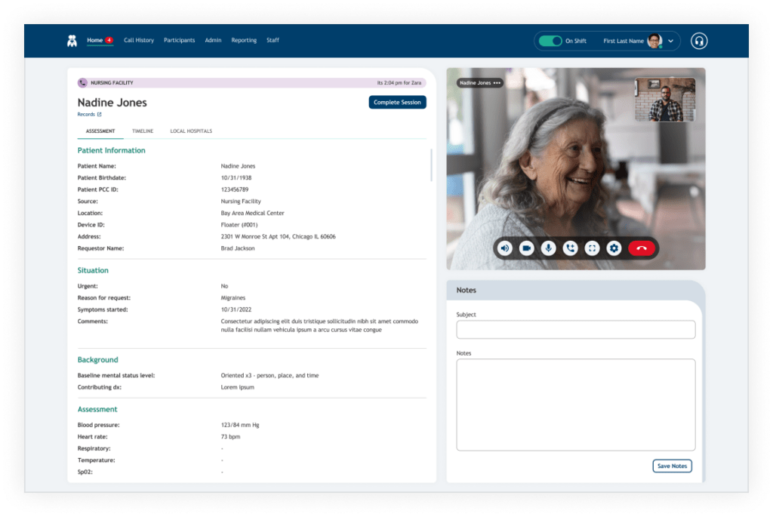Open the profile dropdown next to First Last Name

click(670, 41)
